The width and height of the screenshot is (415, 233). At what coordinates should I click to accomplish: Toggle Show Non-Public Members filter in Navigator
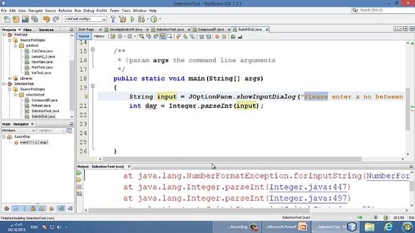pyautogui.click(x=33, y=208)
